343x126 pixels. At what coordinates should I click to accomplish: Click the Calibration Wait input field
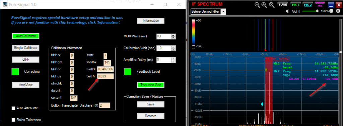(164, 48)
